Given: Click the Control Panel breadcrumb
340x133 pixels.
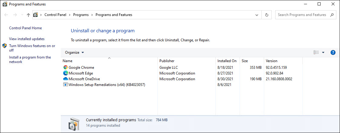Looking at the screenshot, I should click(55, 15).
